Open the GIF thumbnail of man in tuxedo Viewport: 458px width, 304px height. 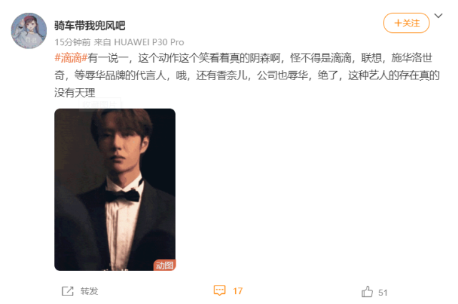coord(115,190)
